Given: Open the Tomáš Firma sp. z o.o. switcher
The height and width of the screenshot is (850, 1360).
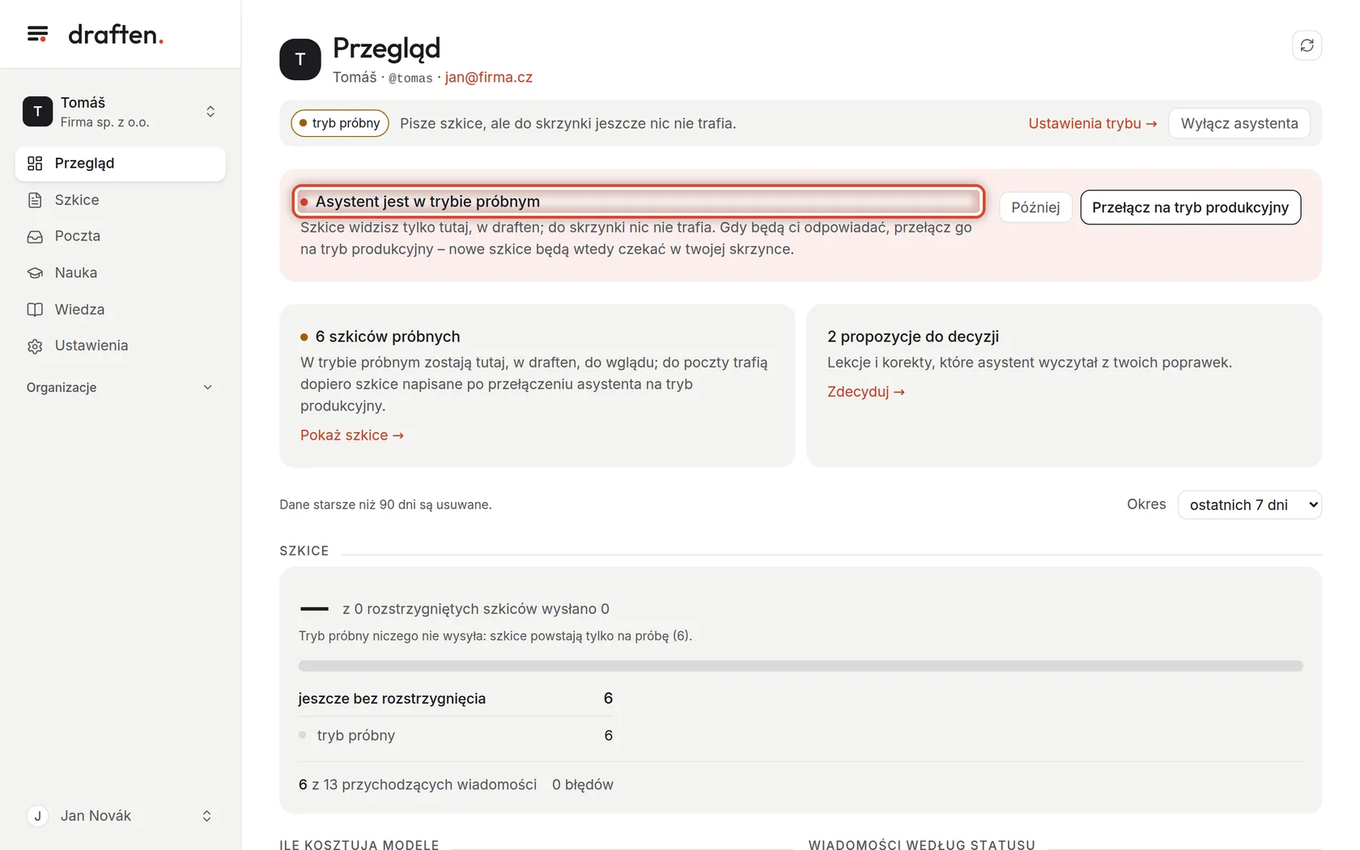Looking at the screenshot, I should (121, 112).
